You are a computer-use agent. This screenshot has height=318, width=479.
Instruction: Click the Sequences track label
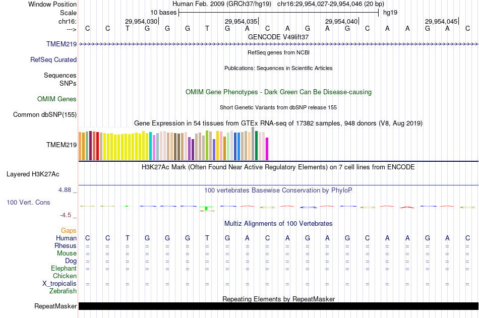coord(60,75)
